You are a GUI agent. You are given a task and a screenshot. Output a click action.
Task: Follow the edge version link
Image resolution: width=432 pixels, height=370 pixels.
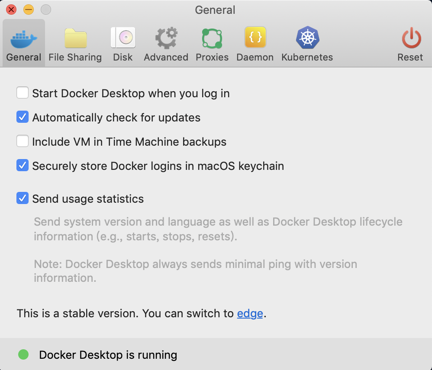click(250, 313)
